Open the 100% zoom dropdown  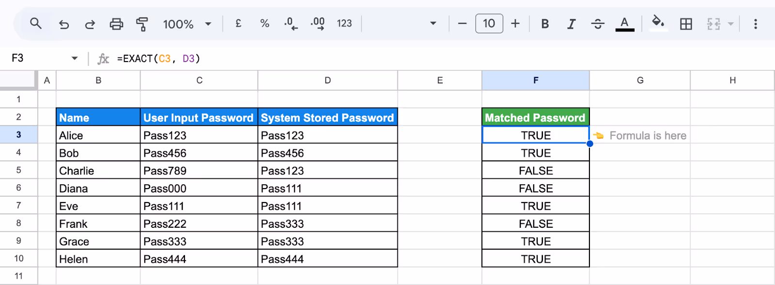click(187, 24)
